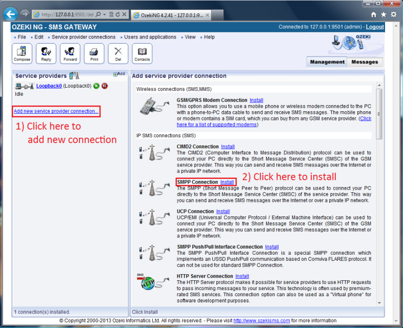This screenshot has width=403, height=328.
Task: Click the Print toolbar icon
Action: [x=94, y=53]
